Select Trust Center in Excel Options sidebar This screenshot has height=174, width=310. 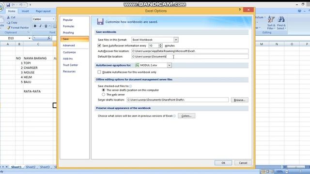pos(75,65)
